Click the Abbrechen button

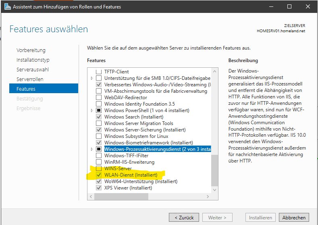294,217
